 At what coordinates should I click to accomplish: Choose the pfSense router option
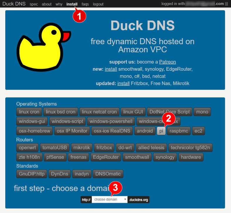click(x=55, y=157)
